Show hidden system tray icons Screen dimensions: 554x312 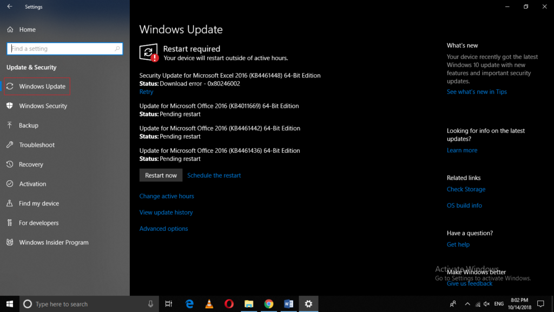(467, 304)
